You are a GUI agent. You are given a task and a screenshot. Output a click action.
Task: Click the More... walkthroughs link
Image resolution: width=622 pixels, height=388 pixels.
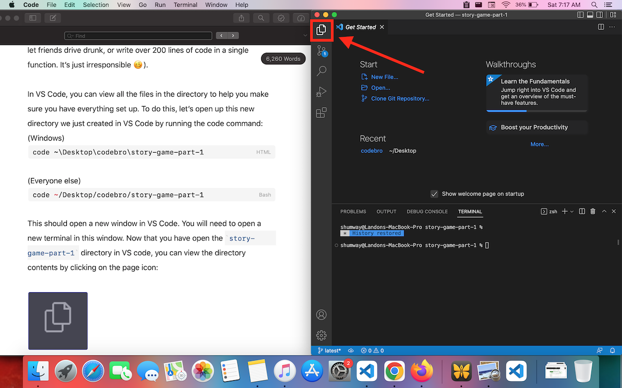click(540, 144)
